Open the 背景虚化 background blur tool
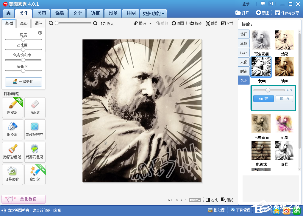 pyautogui.click(x=13, y=174)
